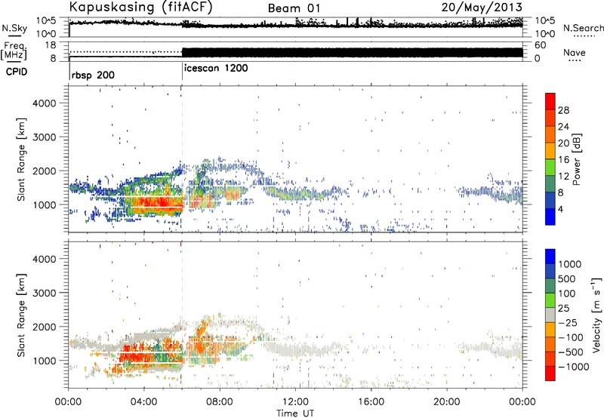Click the 4 tick on Power colorbar
The image size is (604, 418).
[x=560, y=209]
